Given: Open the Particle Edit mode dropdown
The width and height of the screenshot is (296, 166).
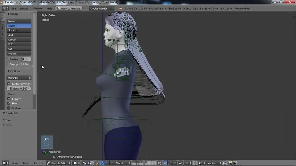Looking at the screenshot, I should 59,163.
